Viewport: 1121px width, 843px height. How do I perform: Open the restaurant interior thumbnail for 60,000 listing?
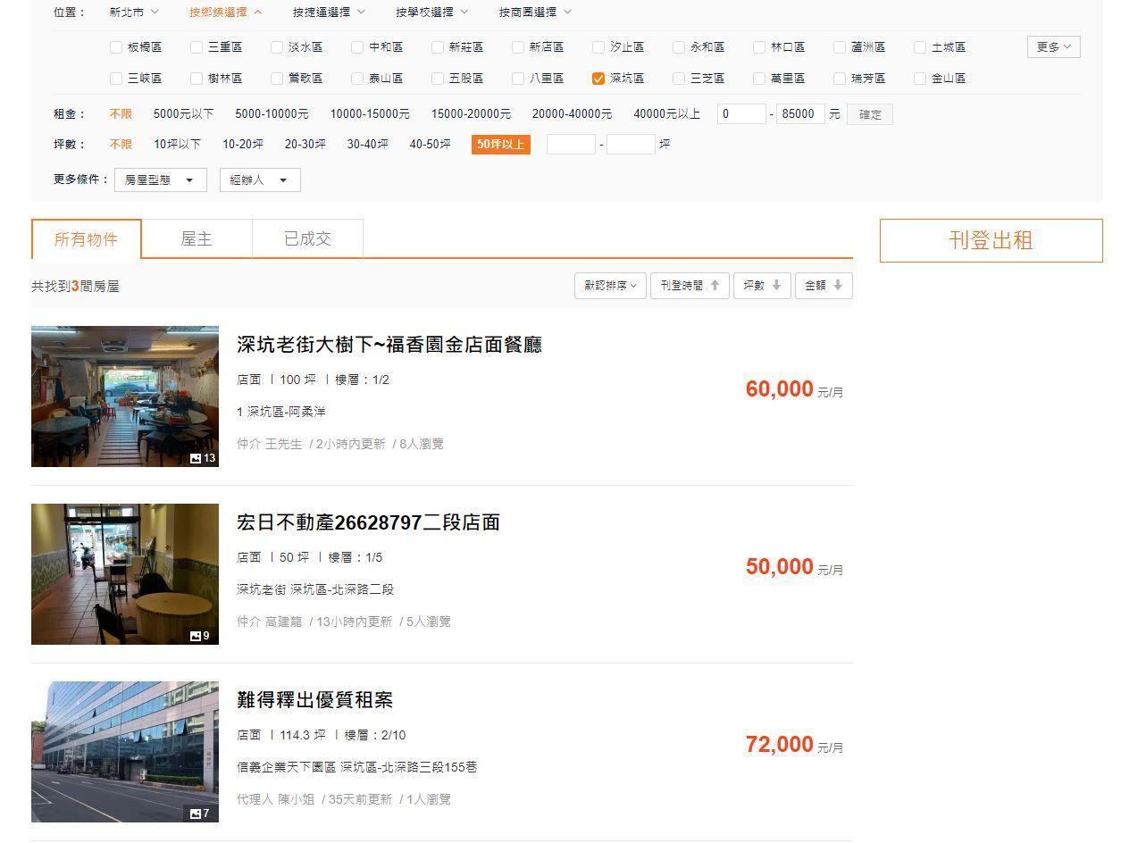pyautogui.click(x=125, y=396)
